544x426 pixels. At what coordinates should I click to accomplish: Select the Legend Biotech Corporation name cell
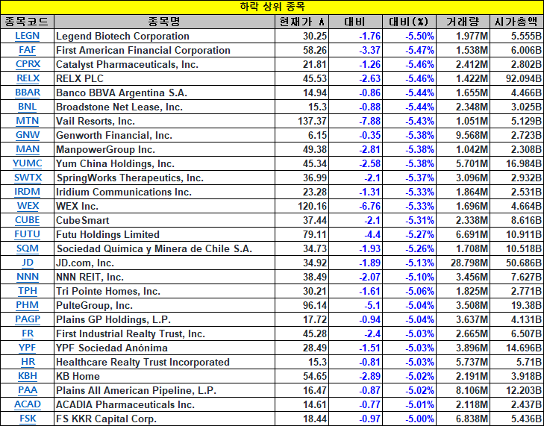click(164, 36)
